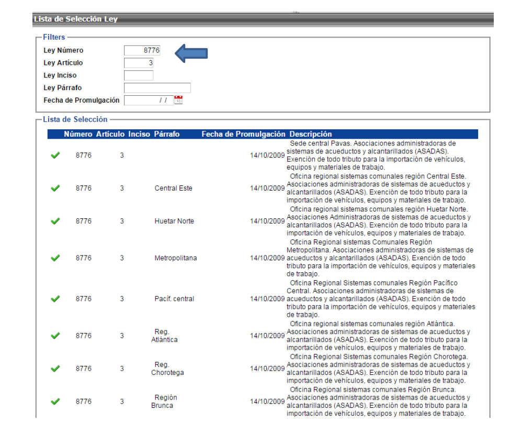Image resolution: width=510 pixels, height=444 pixels.
Task: Click the Párrafo column header
Action: coord(166,134)
